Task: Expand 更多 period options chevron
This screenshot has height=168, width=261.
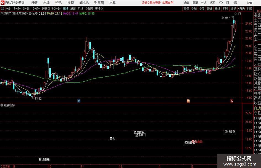Action: tap(102, 9)
